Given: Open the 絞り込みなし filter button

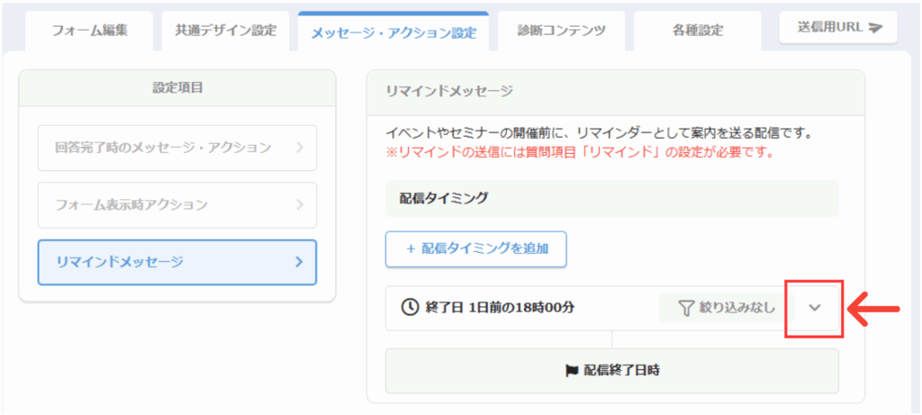Looking at the screenshot, I should (726, 309).
